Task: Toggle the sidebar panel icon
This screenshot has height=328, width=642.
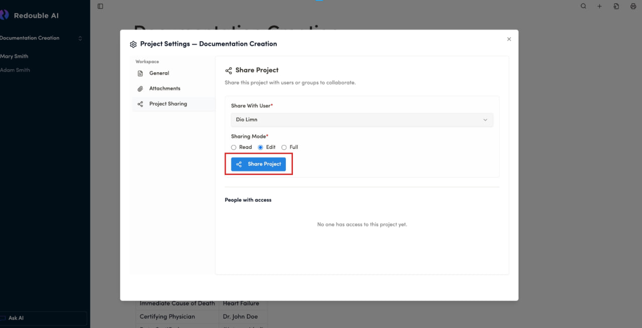Action: pos(100,7)
